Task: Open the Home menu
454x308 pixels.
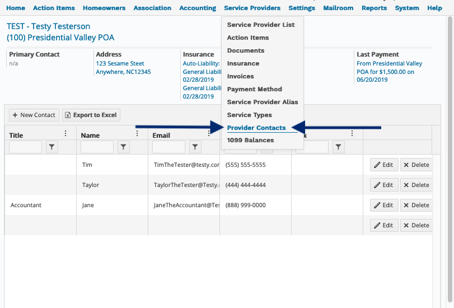Action: (x=16, y=8)
